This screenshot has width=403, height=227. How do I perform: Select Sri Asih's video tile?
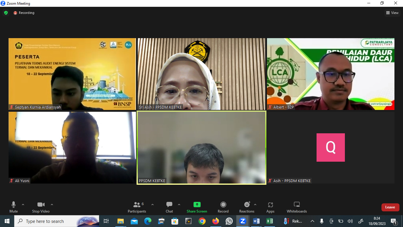point(202,74)
